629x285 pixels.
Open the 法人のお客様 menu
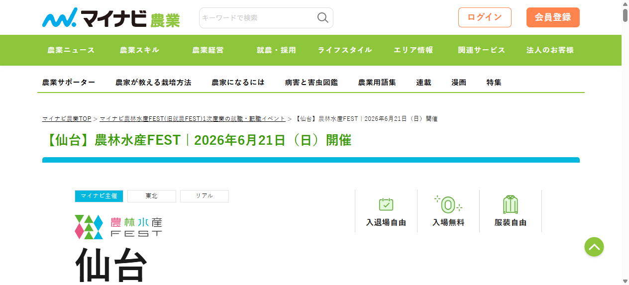pyautogui.click(x=550, y=50)
